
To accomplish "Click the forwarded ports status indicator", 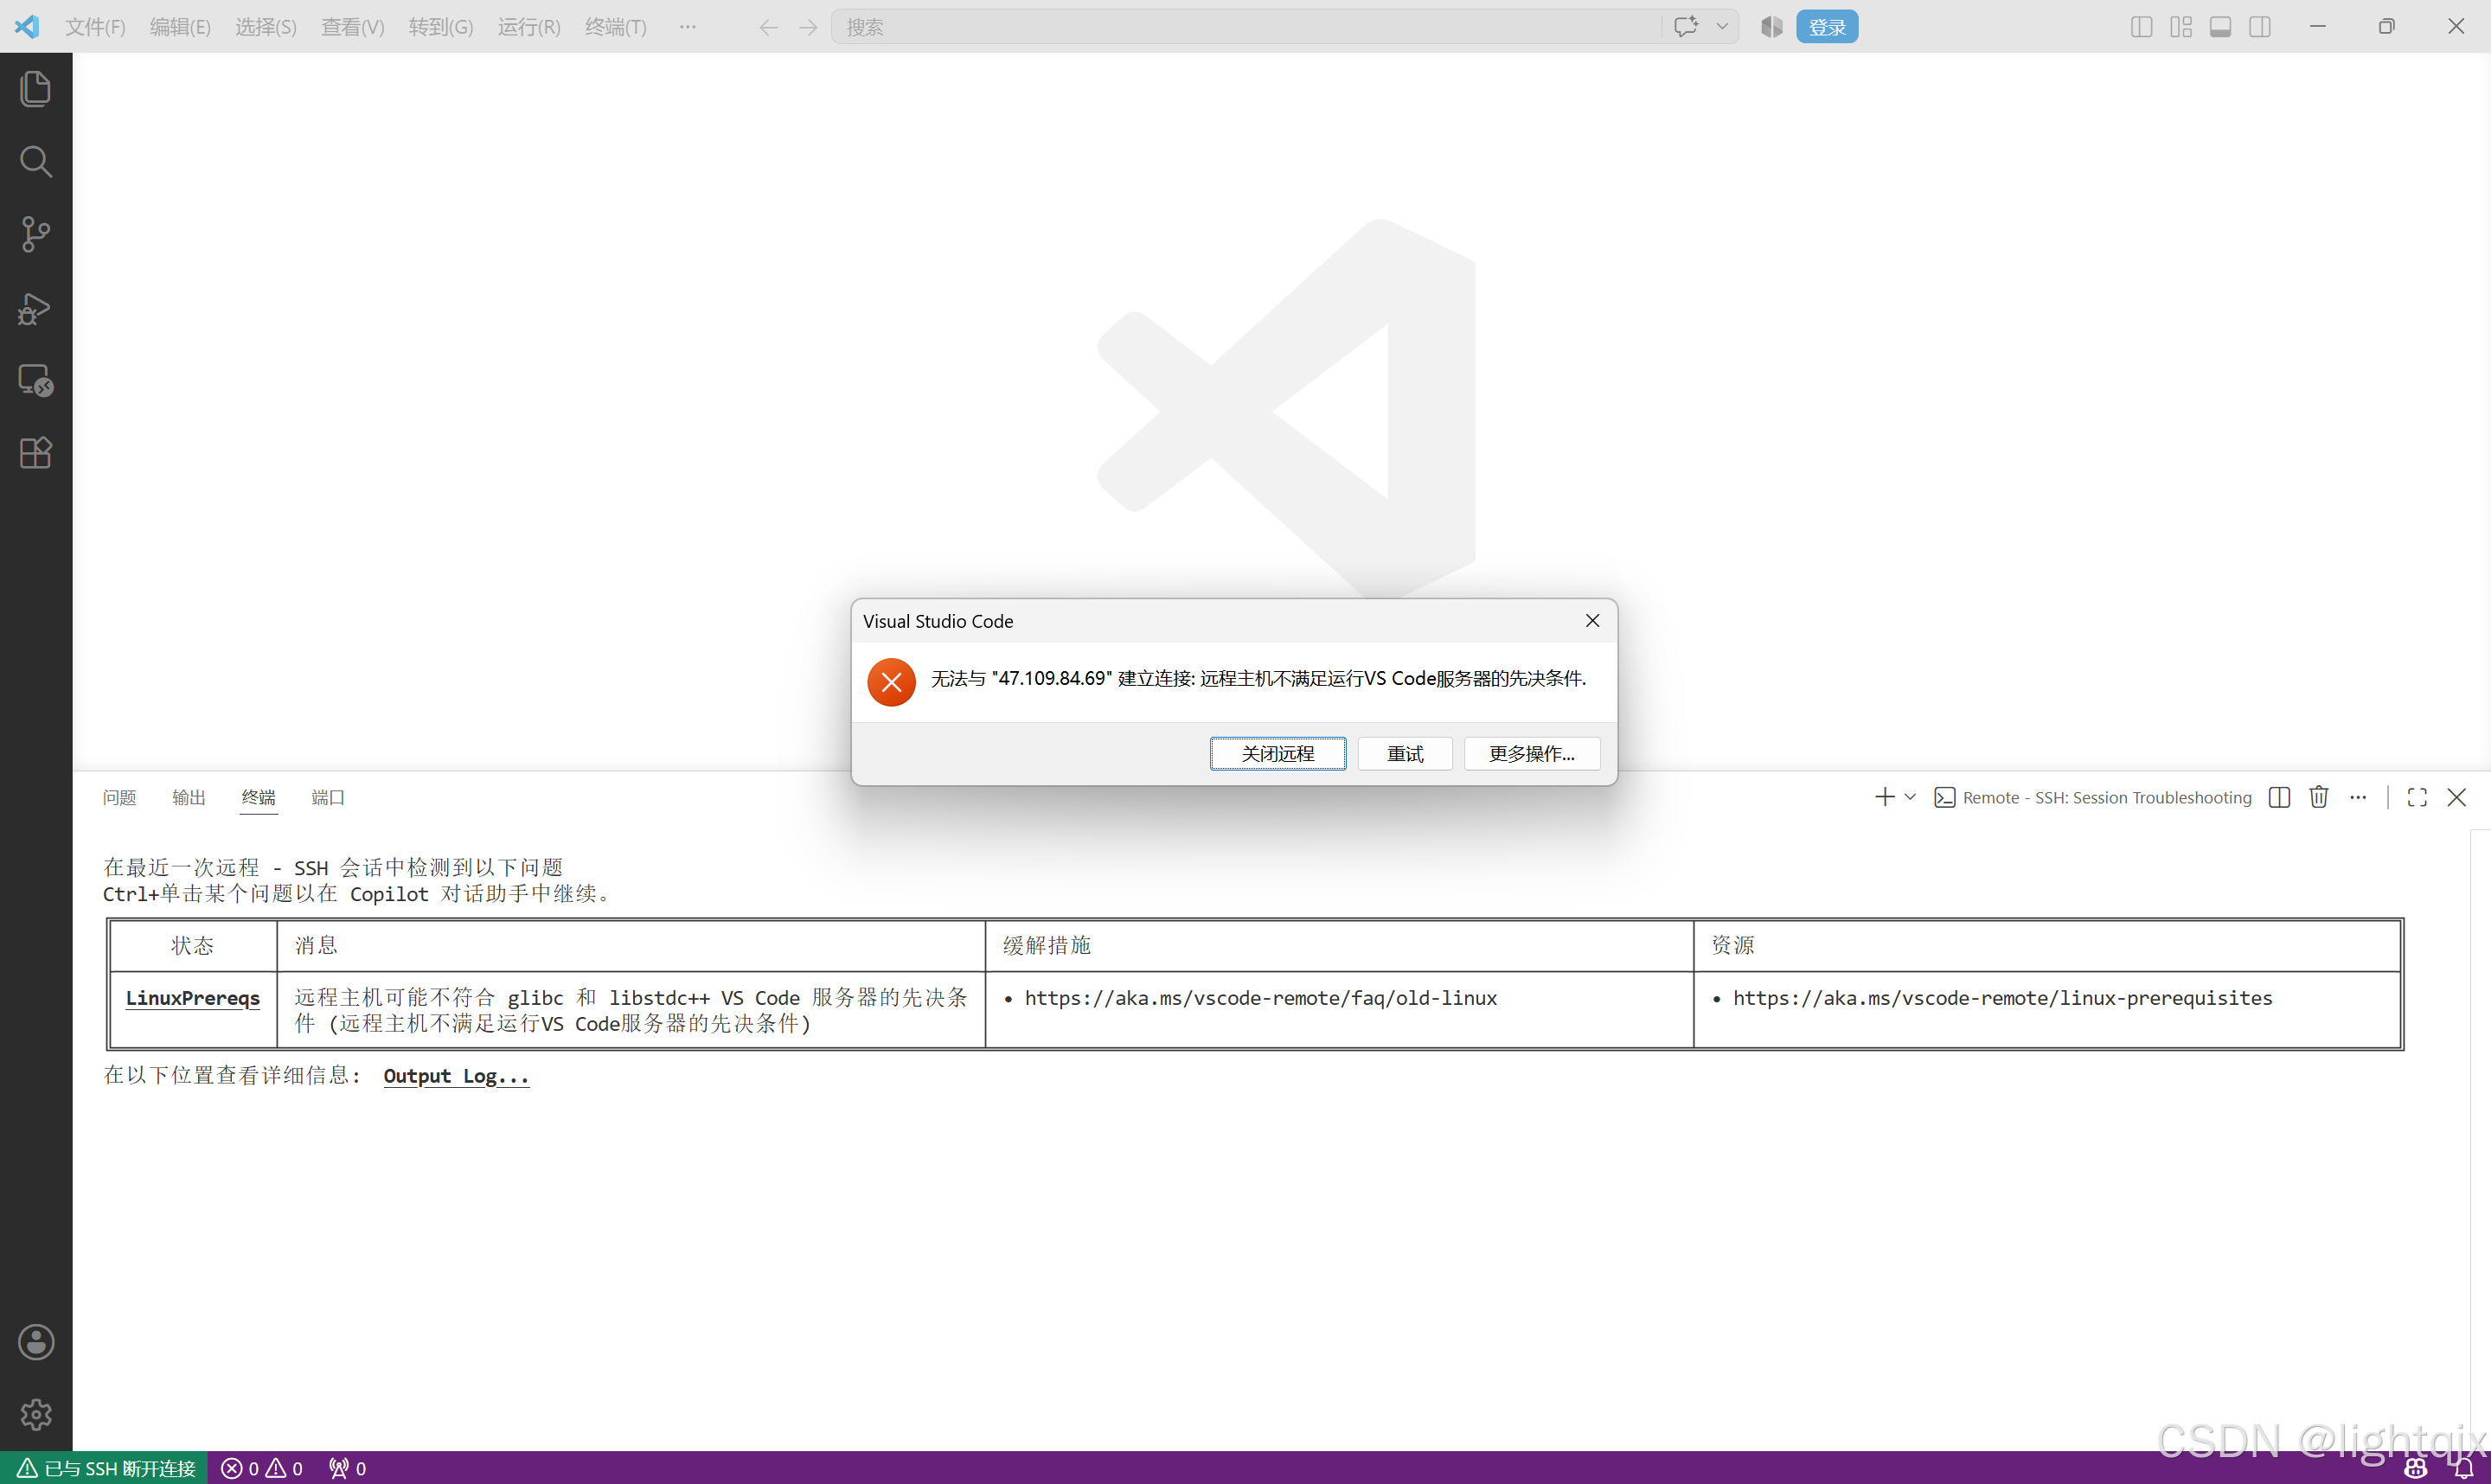I will pyautogui.click(x=348, y=1468).
